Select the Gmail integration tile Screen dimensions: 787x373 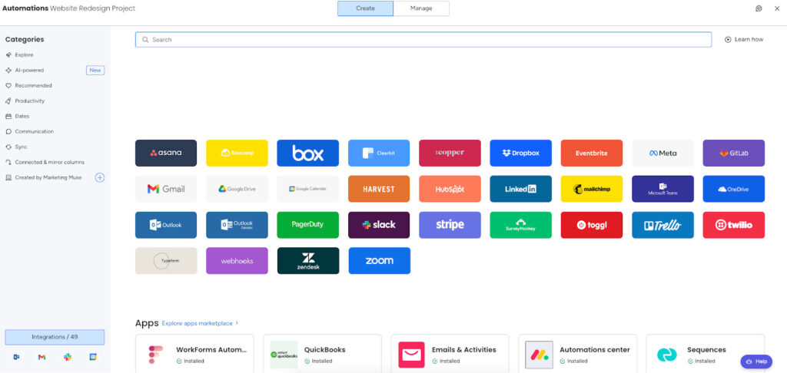tap(166, 189)
